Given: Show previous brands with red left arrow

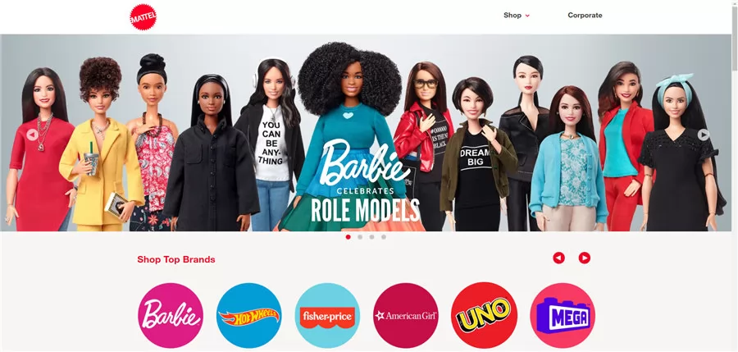Looking at the screenshot, I should point(558,258).
